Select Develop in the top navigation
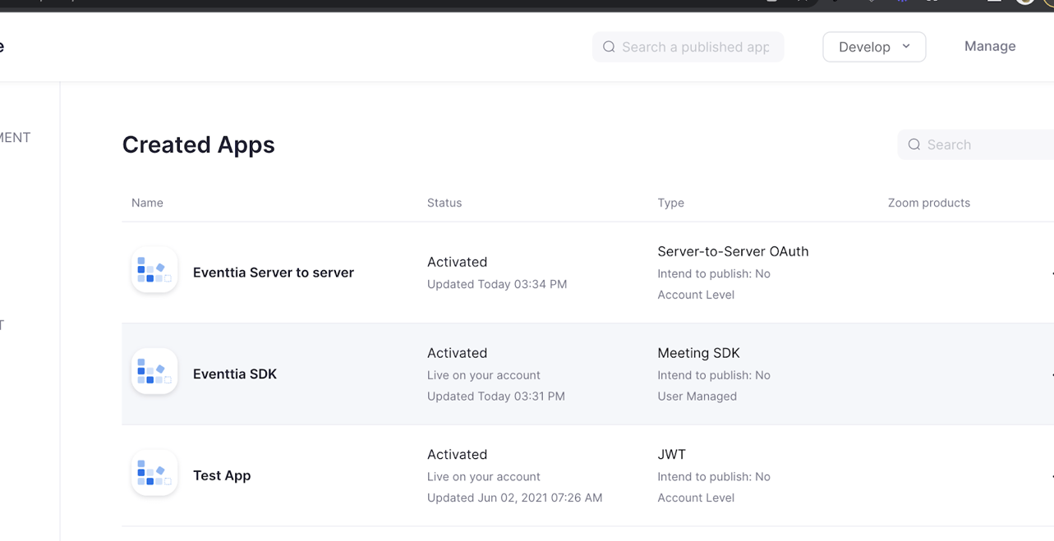 click(x=864, y=46)
